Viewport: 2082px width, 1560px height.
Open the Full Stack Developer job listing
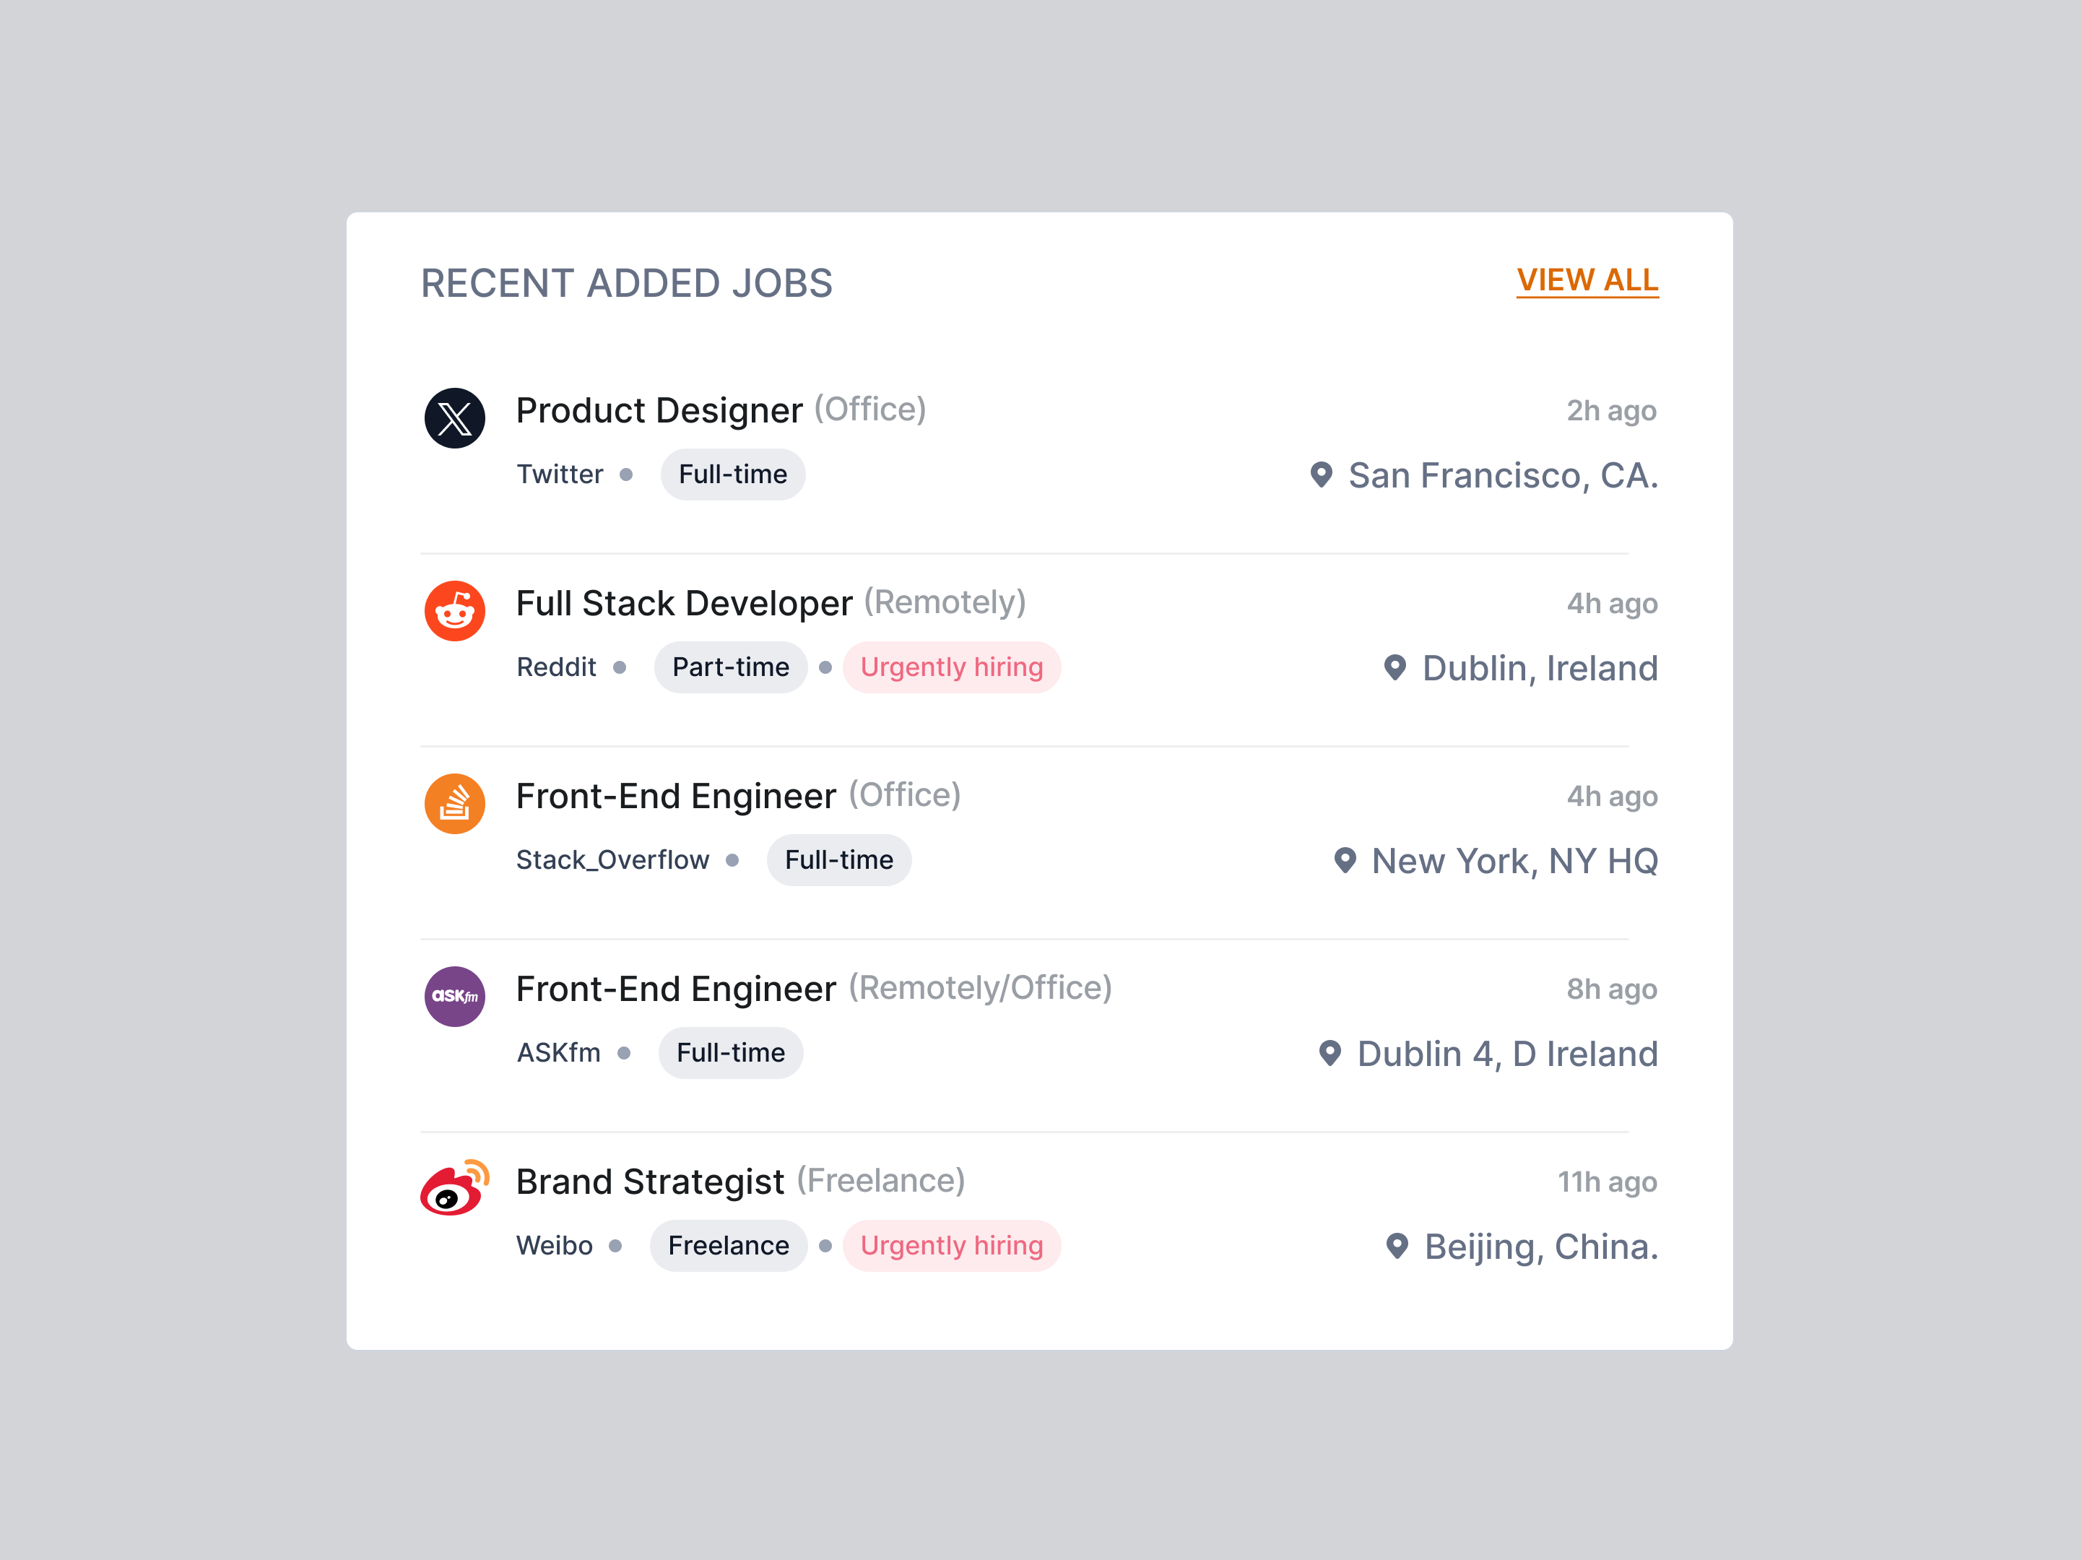point(685,602)
